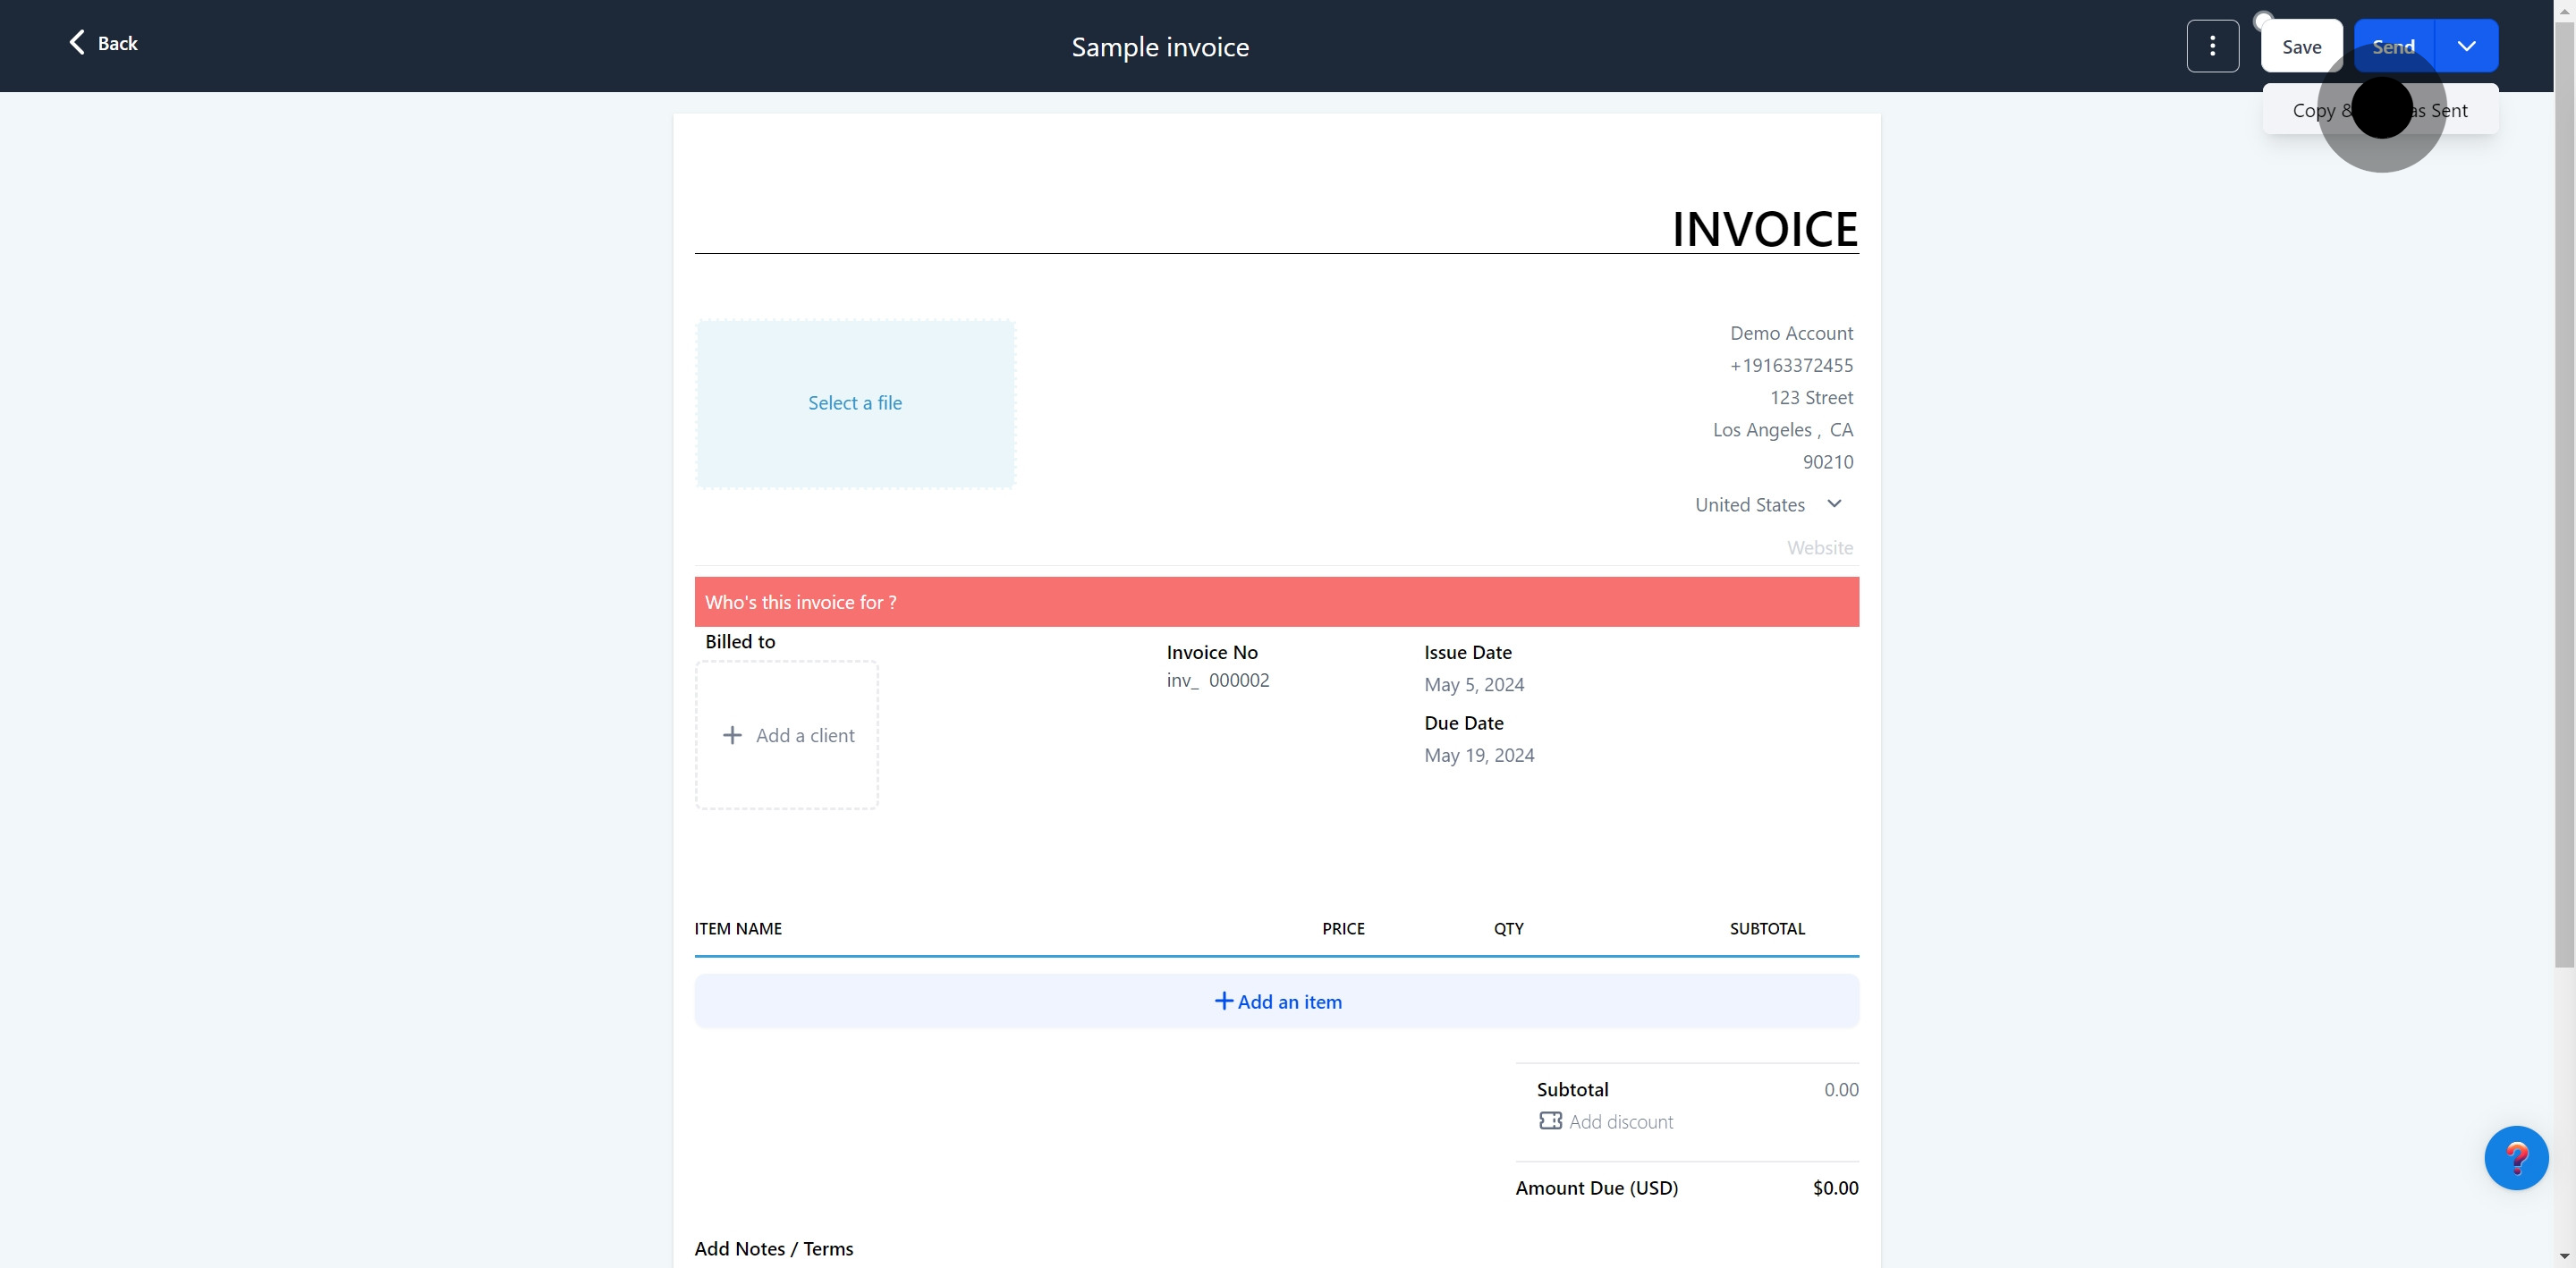Click the Add discount link

pos(1620,1122)
